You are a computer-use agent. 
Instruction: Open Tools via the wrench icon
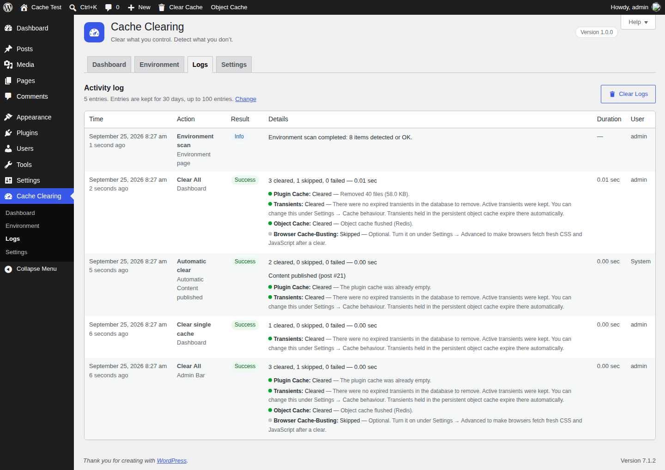pos(8,165)
